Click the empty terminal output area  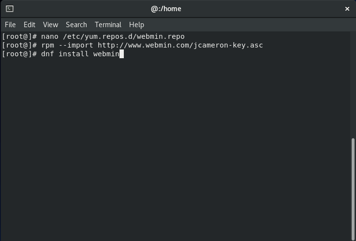tap(175, 148)
